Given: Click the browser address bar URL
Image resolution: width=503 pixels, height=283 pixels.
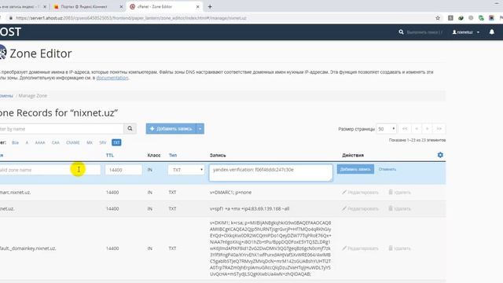Looking at the screenshot, I should pos(131,18).
